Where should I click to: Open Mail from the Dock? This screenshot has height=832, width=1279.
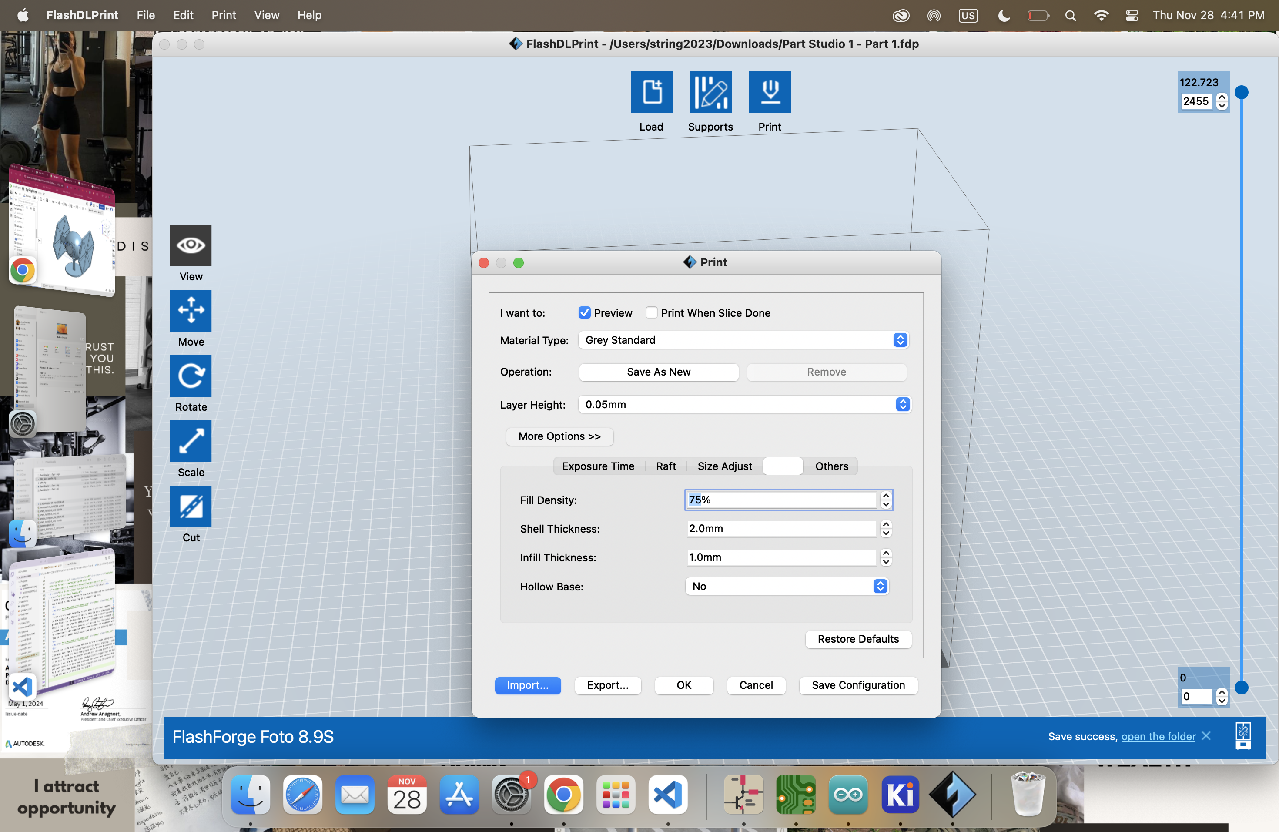point(355,795)
